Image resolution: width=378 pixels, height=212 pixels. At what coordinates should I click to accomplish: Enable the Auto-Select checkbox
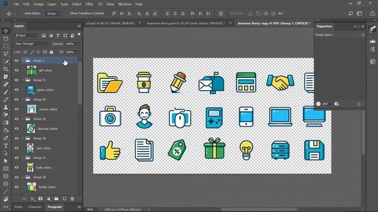click(22, 14)
